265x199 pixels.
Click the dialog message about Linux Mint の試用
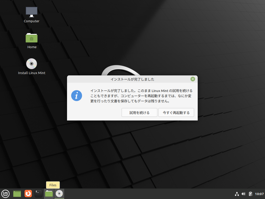[x=141, y=96]
